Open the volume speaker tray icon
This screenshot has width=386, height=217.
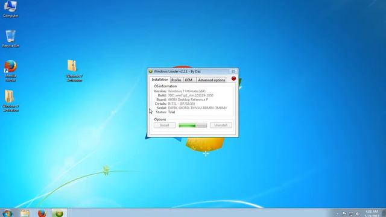click(358, 214)
